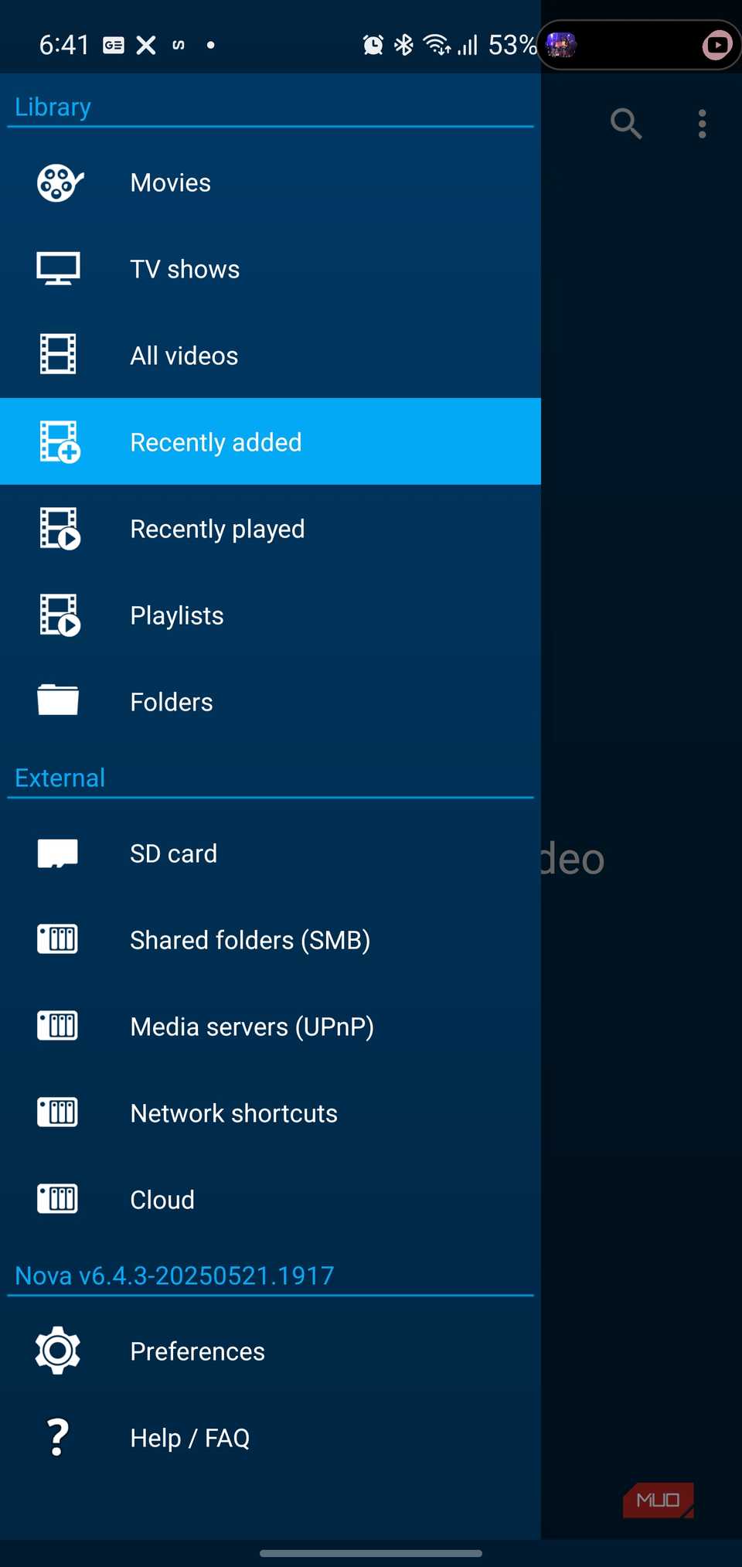Image resolution: width=742 pixels, height=1567 pixels.
Task: Tap the Library section header
Action: tap(53, 107)
